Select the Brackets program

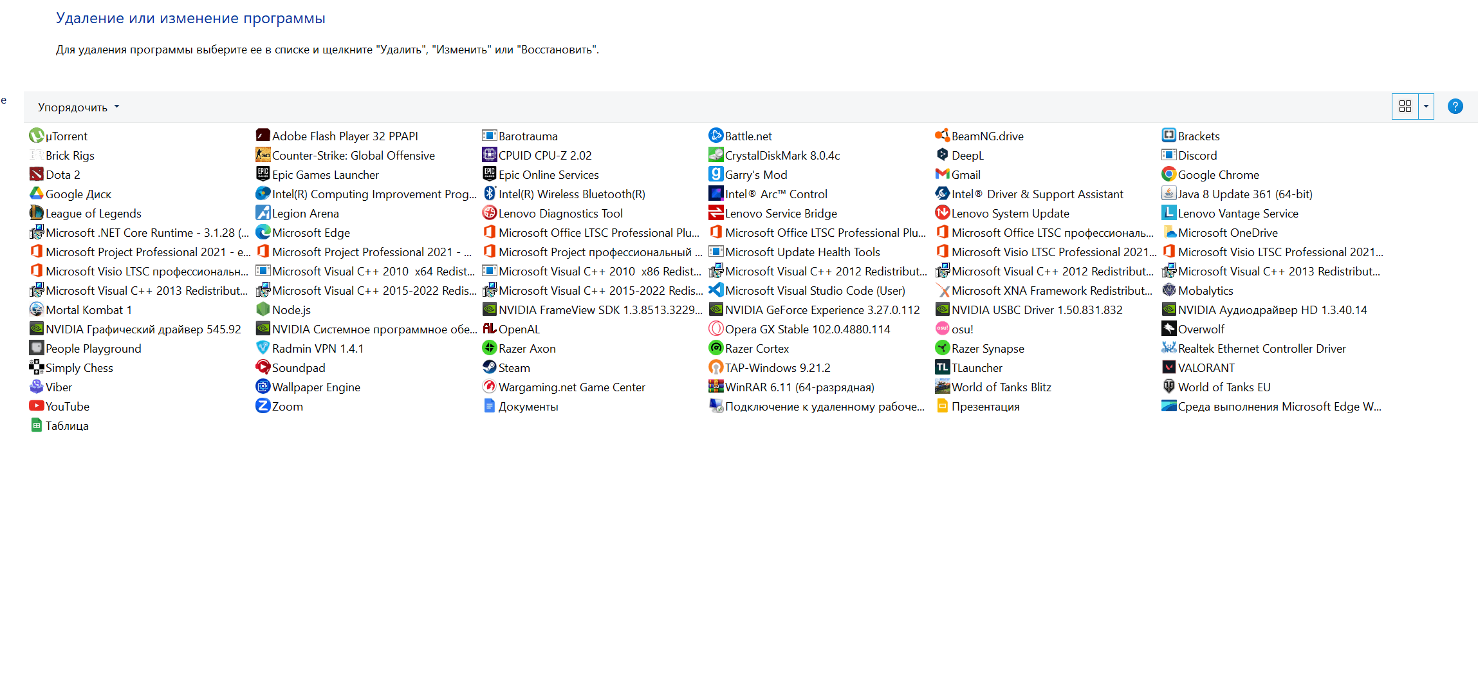(1191, 136)
